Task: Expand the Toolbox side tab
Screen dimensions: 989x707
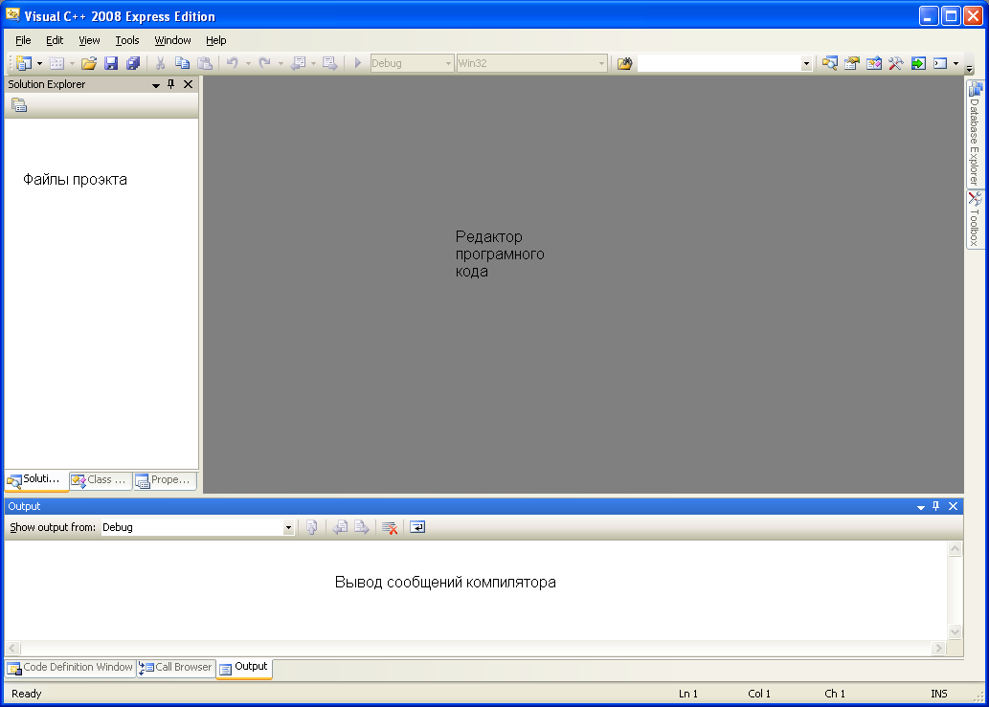Action: coord(975,219)
